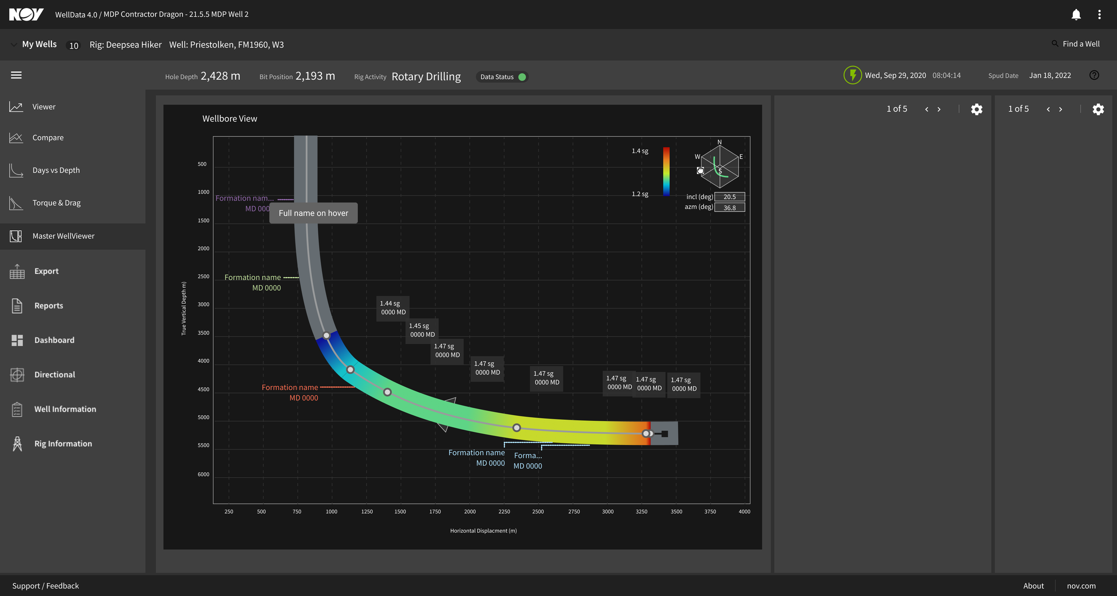Open help via the question mark icon
Image resolution: width=1117 pixels, height=596 pixels.
[x=1094, y=75]
